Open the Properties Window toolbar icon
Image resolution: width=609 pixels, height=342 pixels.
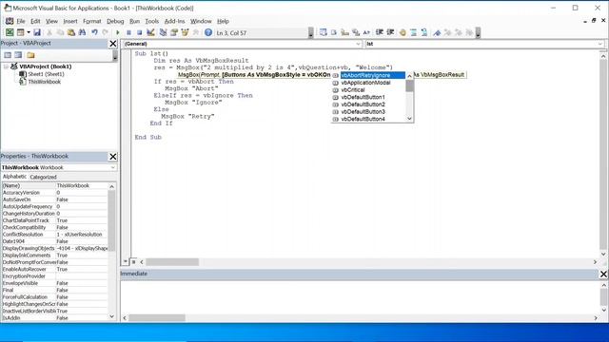[x=174, y=32]
